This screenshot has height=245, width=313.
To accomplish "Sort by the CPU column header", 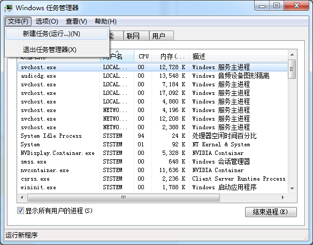I will [x=143, y=56].
